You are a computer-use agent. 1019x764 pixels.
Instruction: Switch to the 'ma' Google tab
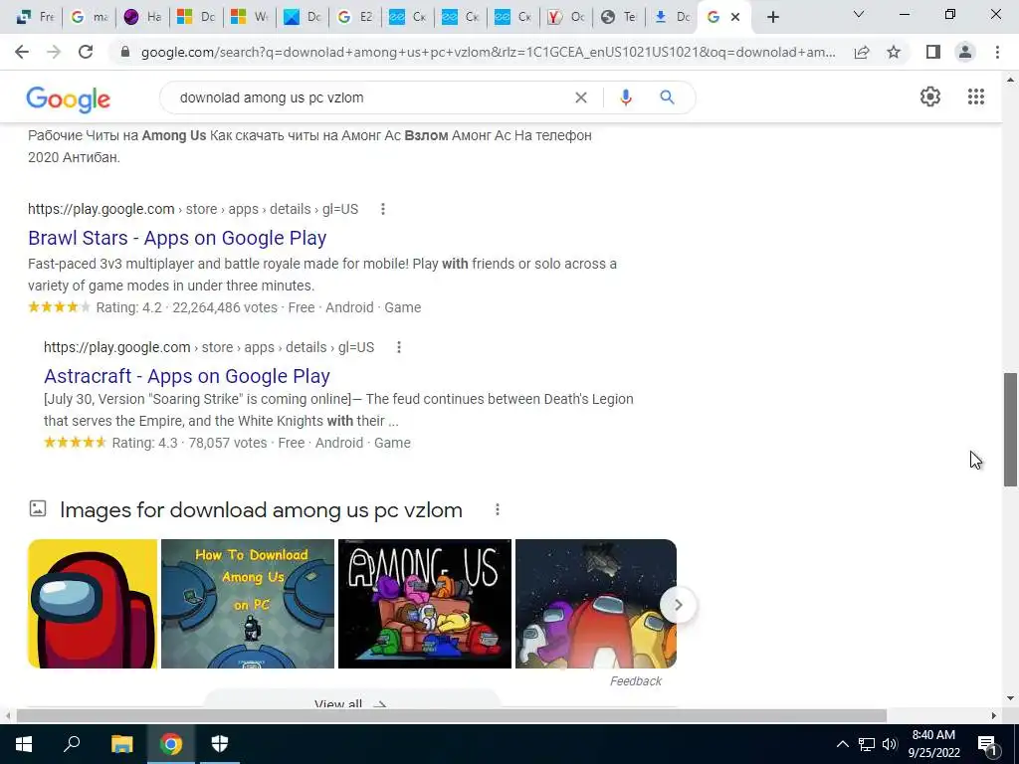89,17
